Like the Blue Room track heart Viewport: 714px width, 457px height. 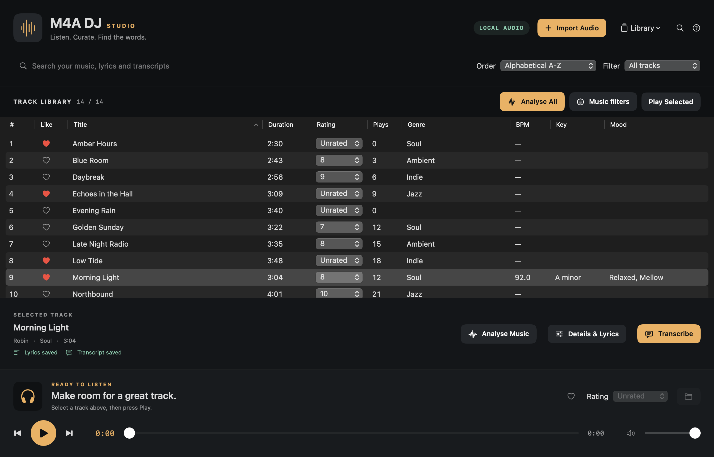coord(46,160)
